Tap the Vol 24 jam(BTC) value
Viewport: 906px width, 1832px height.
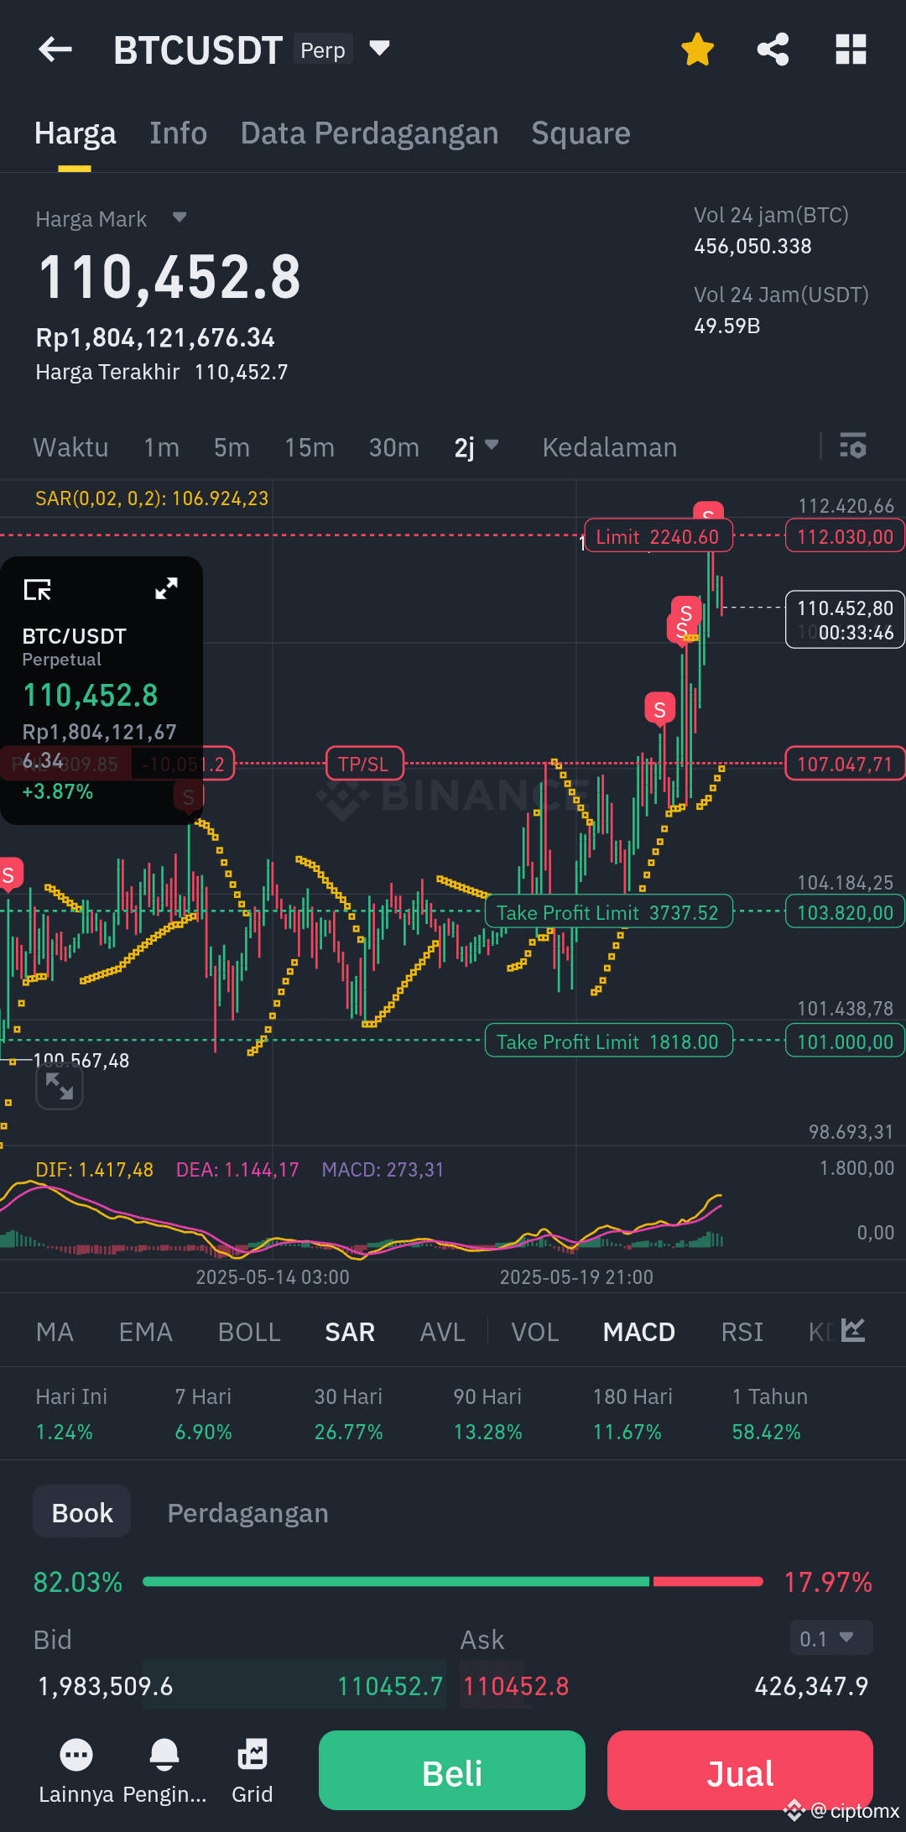(x=752, y=246)
